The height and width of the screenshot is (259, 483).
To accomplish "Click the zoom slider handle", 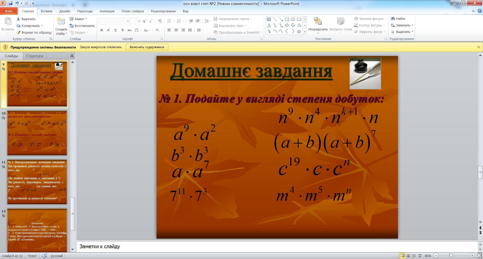I will 451,256.
